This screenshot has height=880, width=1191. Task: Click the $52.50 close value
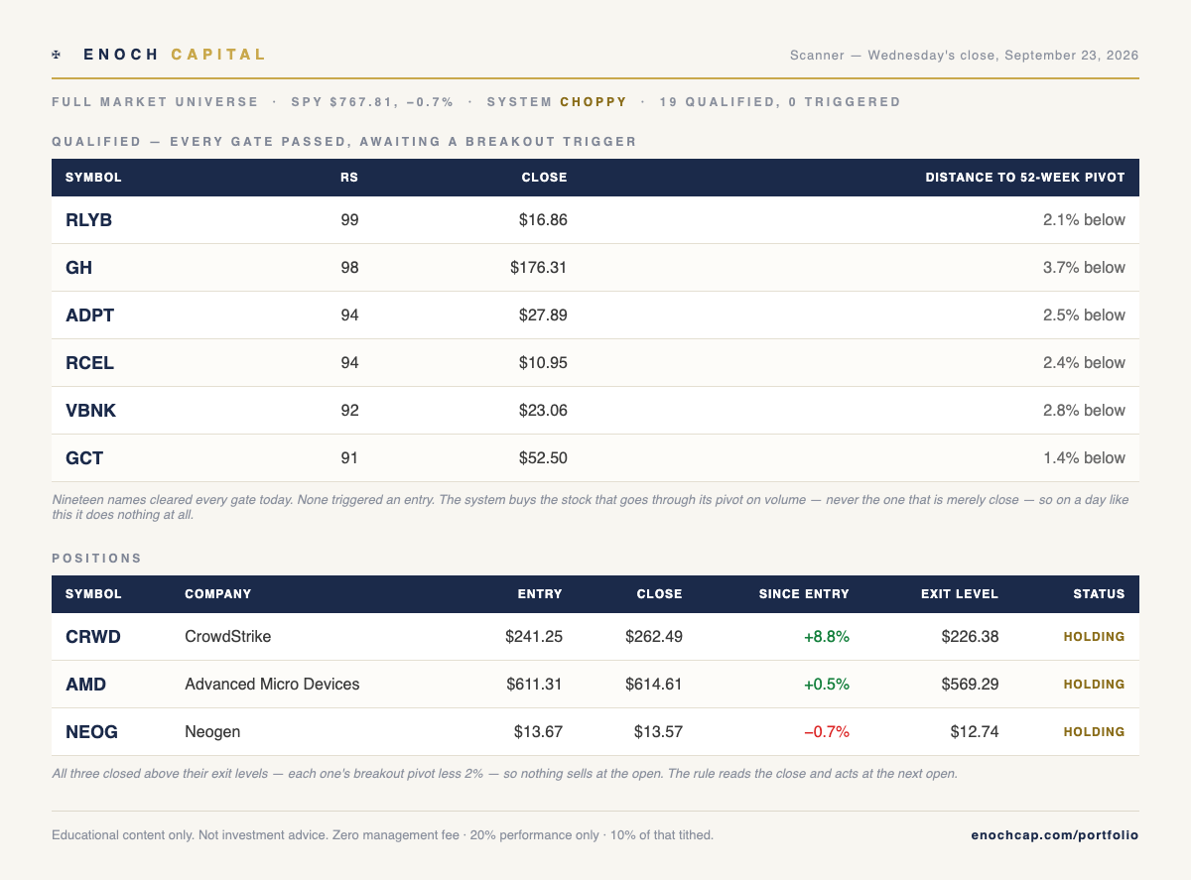[543, 458]
